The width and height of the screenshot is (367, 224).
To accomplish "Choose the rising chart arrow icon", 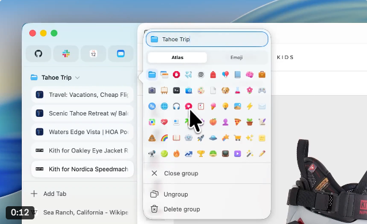I will click(188, 154).
